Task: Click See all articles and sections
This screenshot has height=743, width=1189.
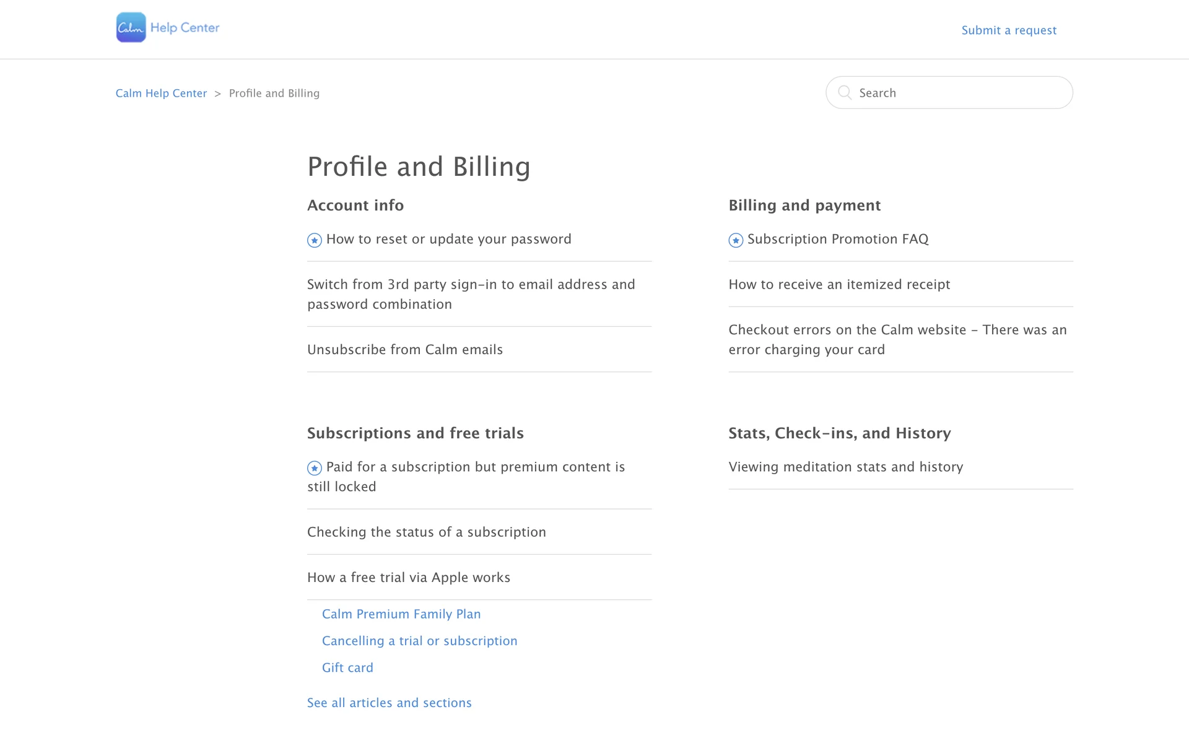Action: [x=389, y=703]
